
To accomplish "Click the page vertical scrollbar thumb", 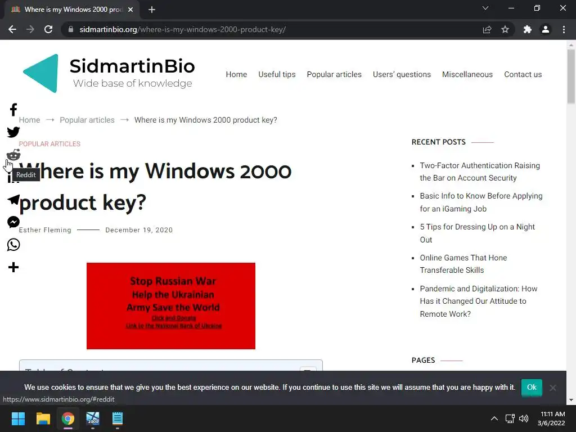I will (571, 76).
